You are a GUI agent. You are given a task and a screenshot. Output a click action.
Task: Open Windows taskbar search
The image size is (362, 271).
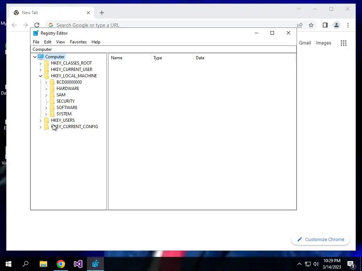(x=25, y=264)
